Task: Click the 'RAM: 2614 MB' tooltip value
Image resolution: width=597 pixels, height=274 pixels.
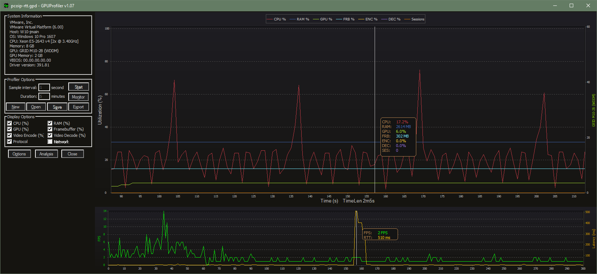Action: click(x=397, y=127)
